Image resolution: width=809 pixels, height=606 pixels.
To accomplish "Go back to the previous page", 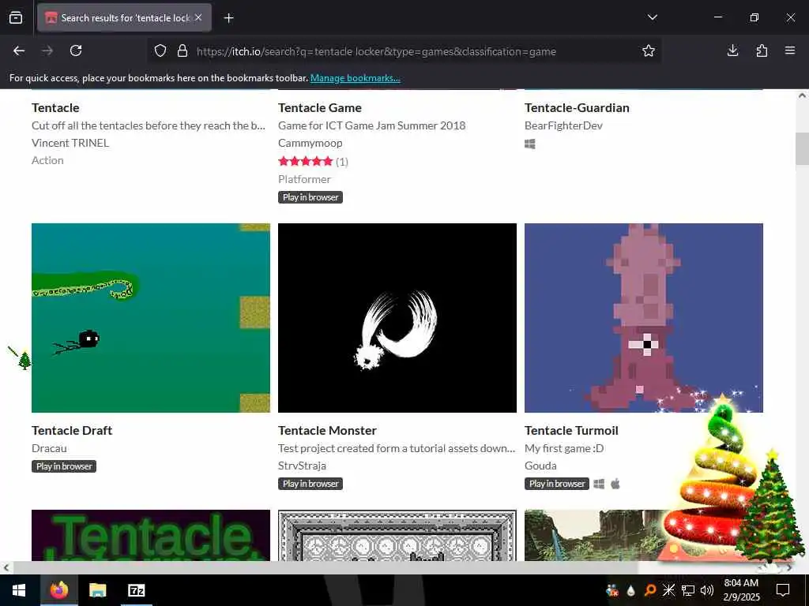I will pyautogui.click(x=19, y=50).
